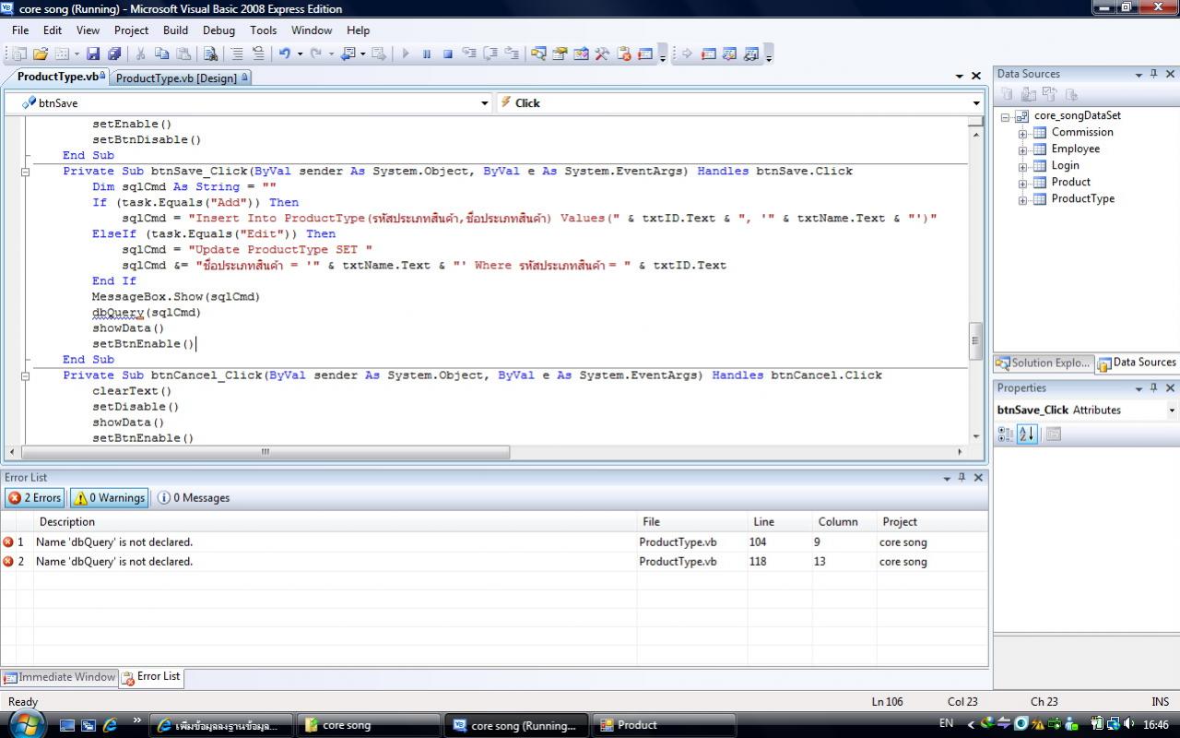This screenshot has height=738, width=1180.
Task: Click the horizontal scrollbar in code editor
Action: click(x=265, y=452)
